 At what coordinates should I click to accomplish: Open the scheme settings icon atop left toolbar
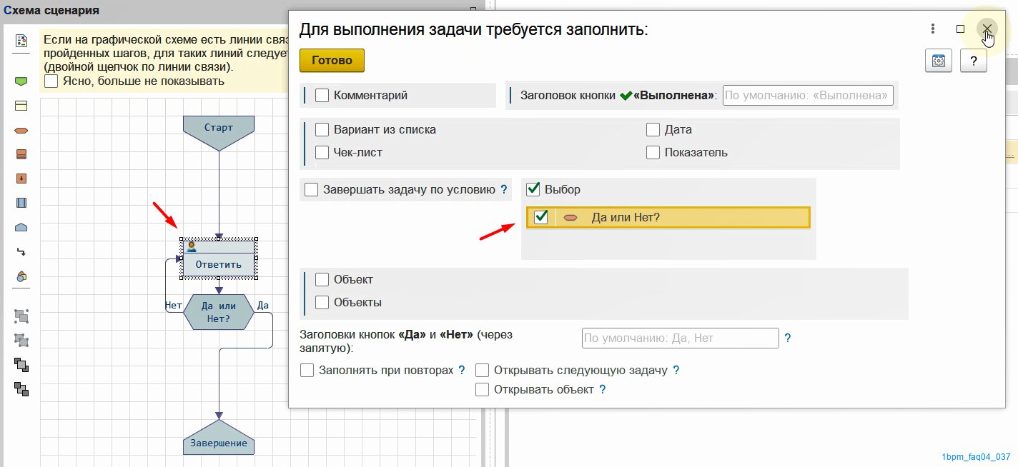(21, 41)
